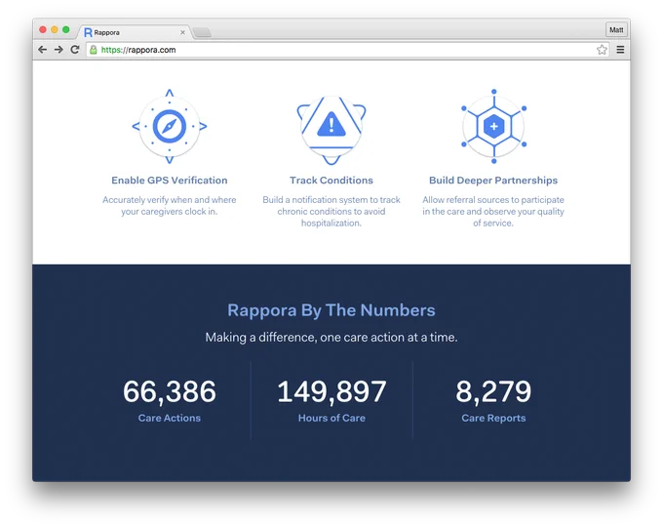Click the browser forward arrow
Screen dimensions: 663x528
58,50
